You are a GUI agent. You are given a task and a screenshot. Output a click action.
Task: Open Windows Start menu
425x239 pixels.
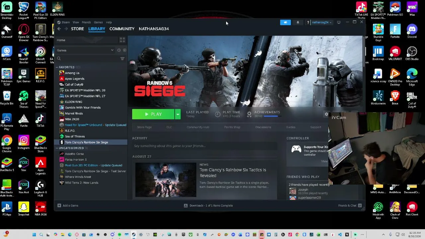pyautogui.click(x=34, y=235)
